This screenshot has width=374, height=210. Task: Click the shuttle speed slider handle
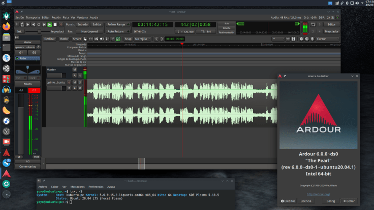click(40, 31)
